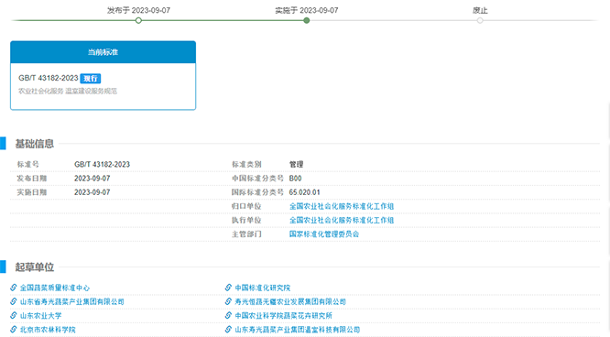This screenshot has height=337, width=610.
Task: Click the 标准类别 value 管理
Action: [296, 165]
